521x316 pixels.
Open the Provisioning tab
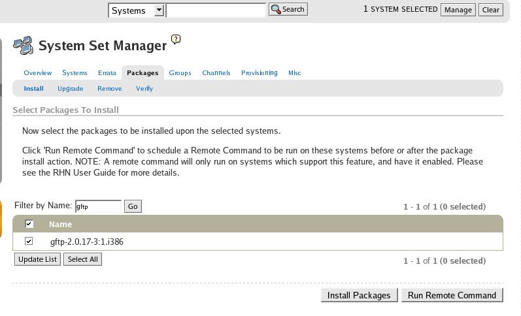pyautogui.click(x=259, y=73)
